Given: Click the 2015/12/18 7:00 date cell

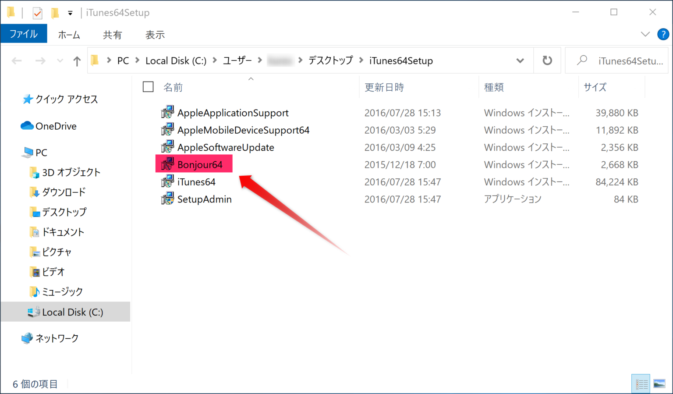Looking at the screenshot, I should (400, 164).
